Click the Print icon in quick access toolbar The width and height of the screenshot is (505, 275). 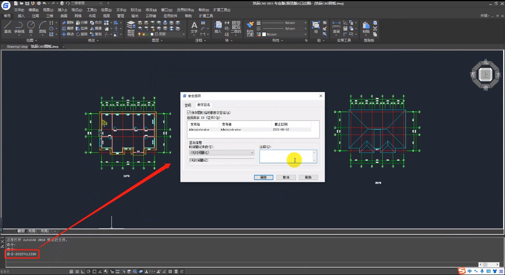pyautogui.click(x=39, y=3)
